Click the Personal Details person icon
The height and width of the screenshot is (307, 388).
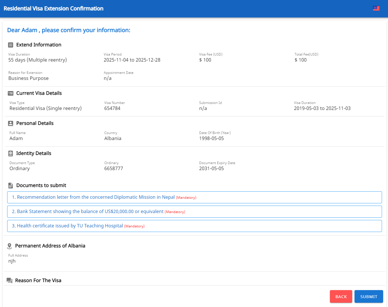click(11, 123)
